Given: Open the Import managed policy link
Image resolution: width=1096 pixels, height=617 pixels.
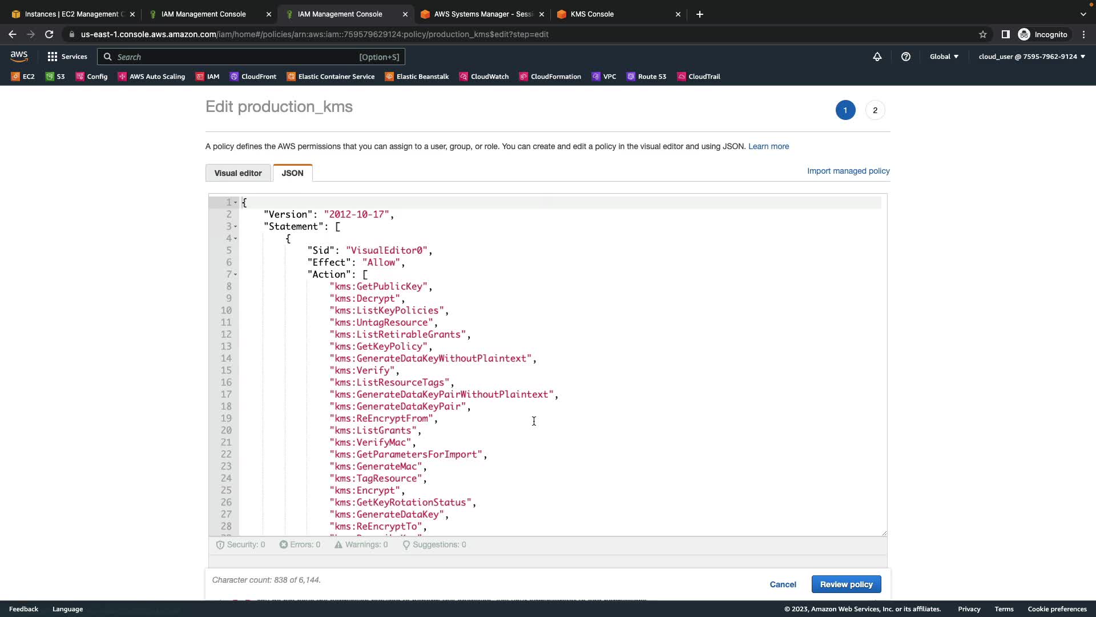Looking at the screenshot, I should coord(848,171).
